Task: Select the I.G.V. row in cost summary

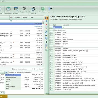Action: tap(24, 84)
